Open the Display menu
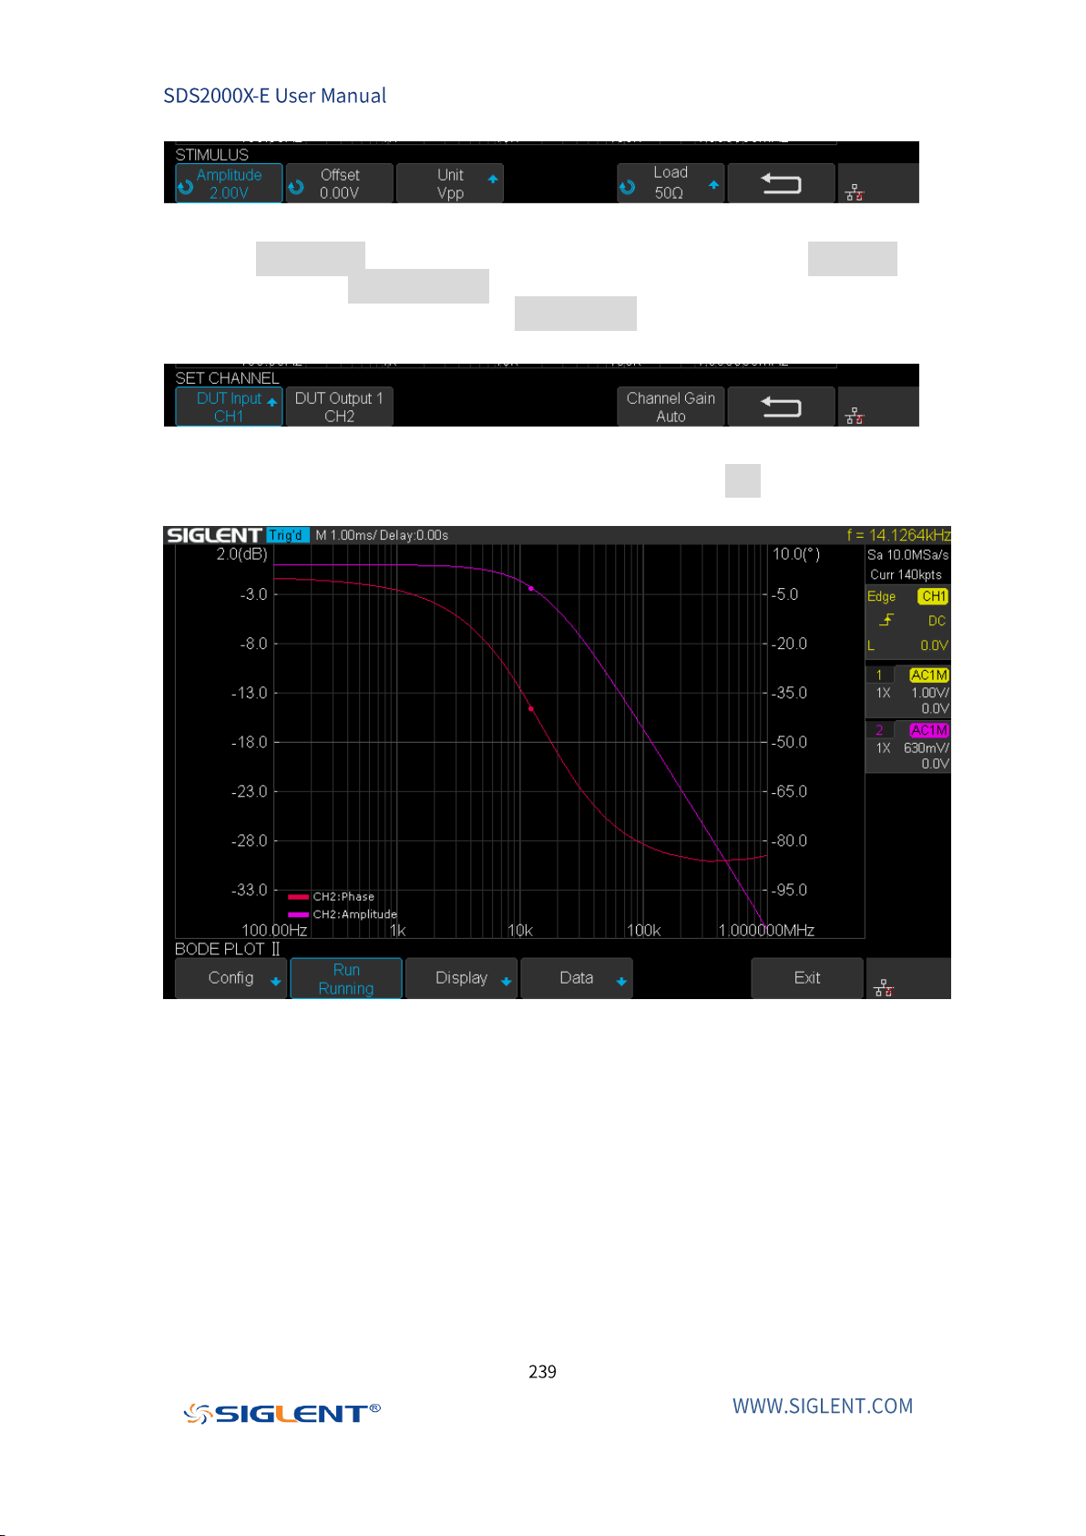This screenshot has width=1086, height=1536. (462, 978)
